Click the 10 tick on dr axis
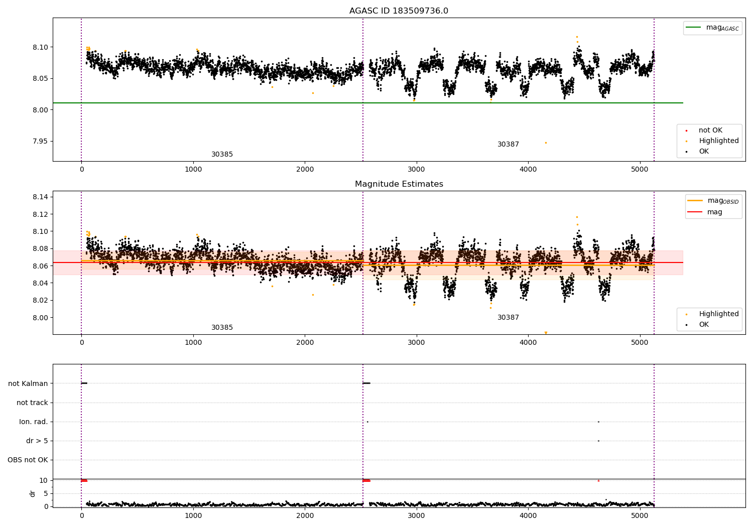The height and width of the screenshot is (527, 753). coord(44,480)
